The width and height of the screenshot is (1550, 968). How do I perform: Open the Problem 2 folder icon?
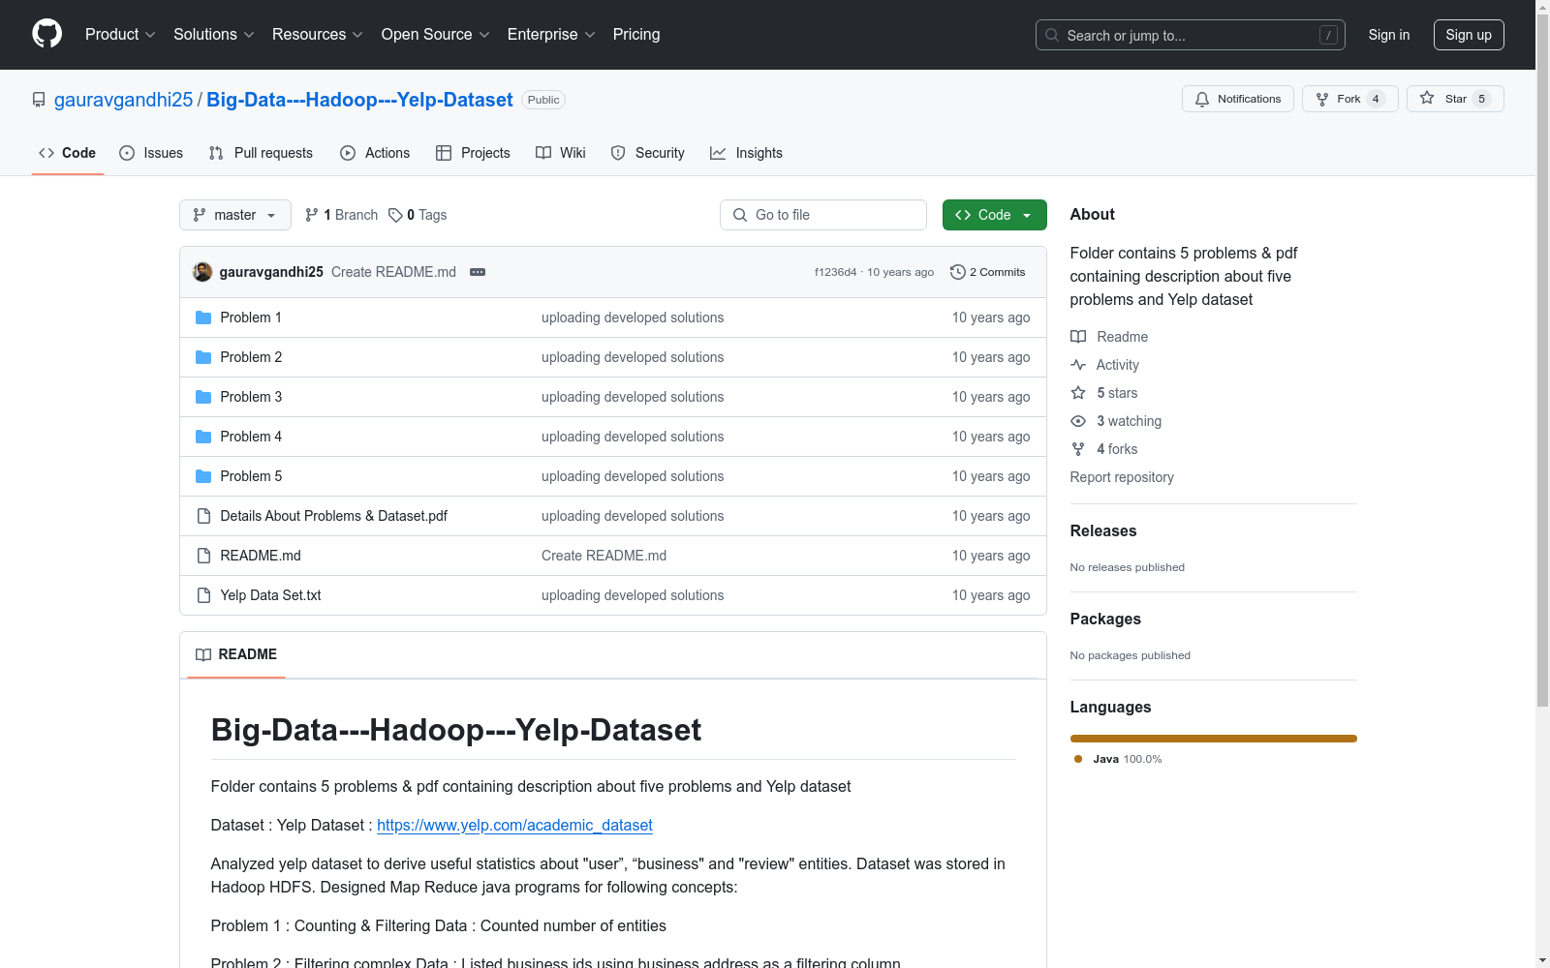pos(203,357)
